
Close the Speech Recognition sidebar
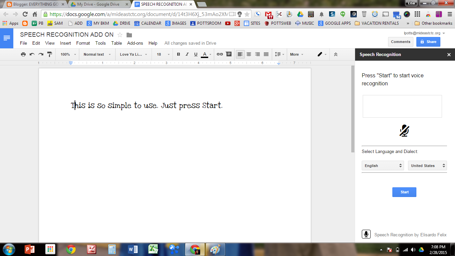pyautogui.click(x=449, y=55)
